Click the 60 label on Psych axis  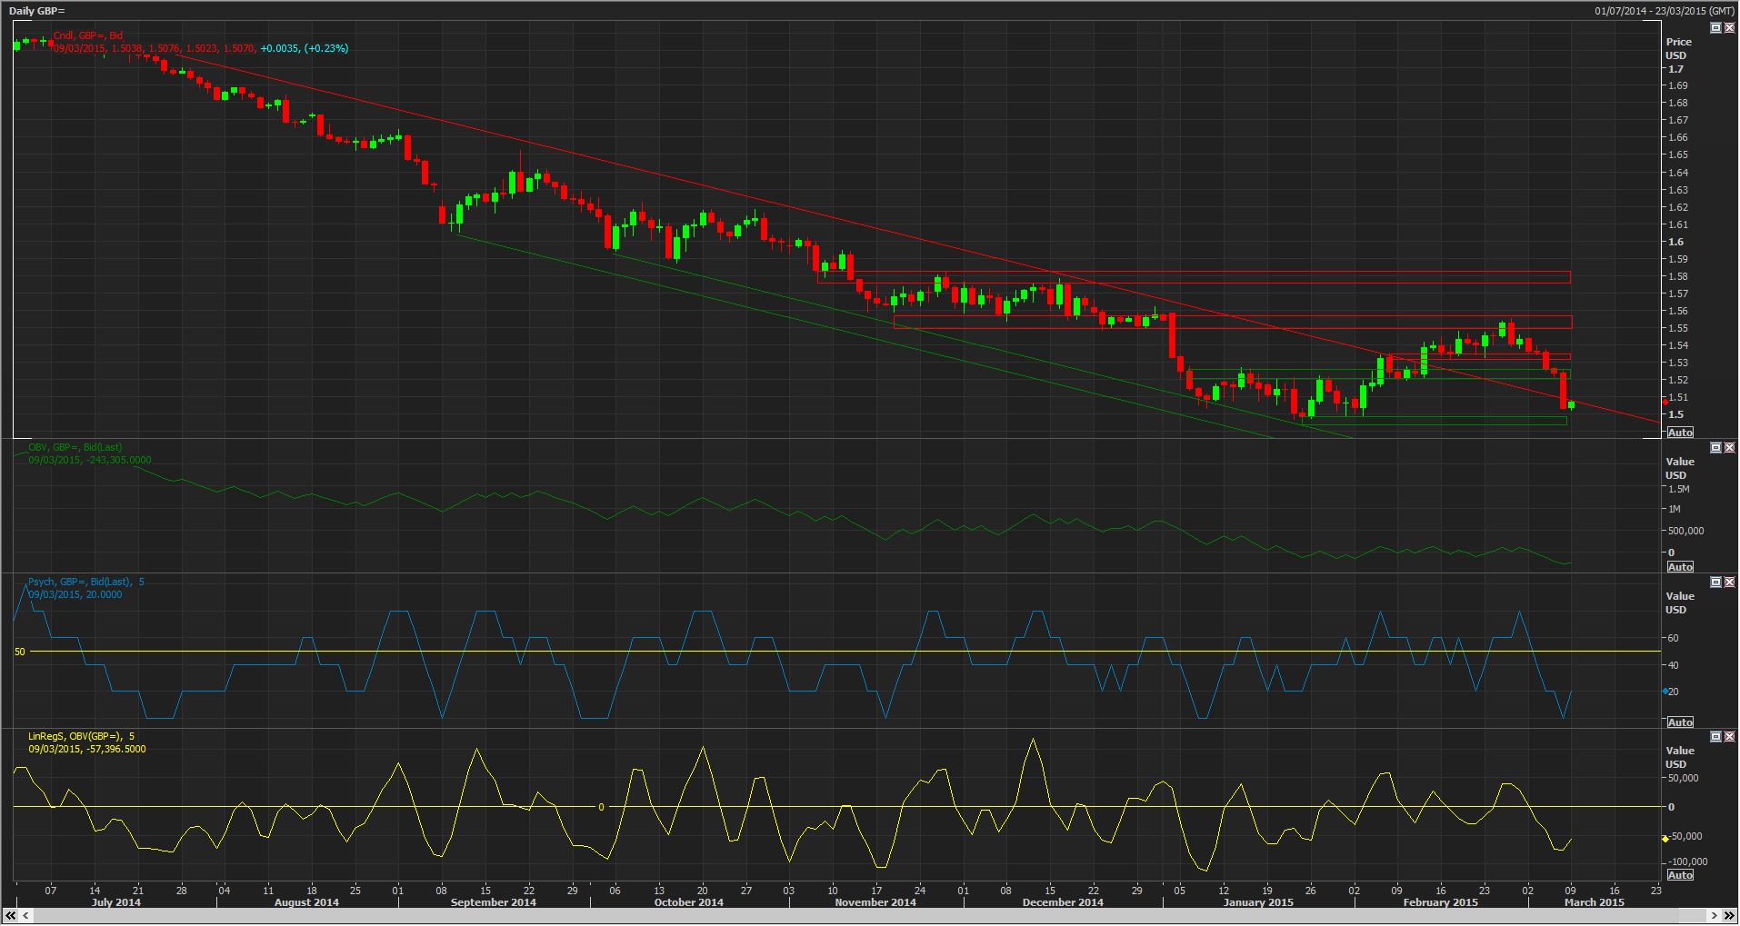[1674, 638]
